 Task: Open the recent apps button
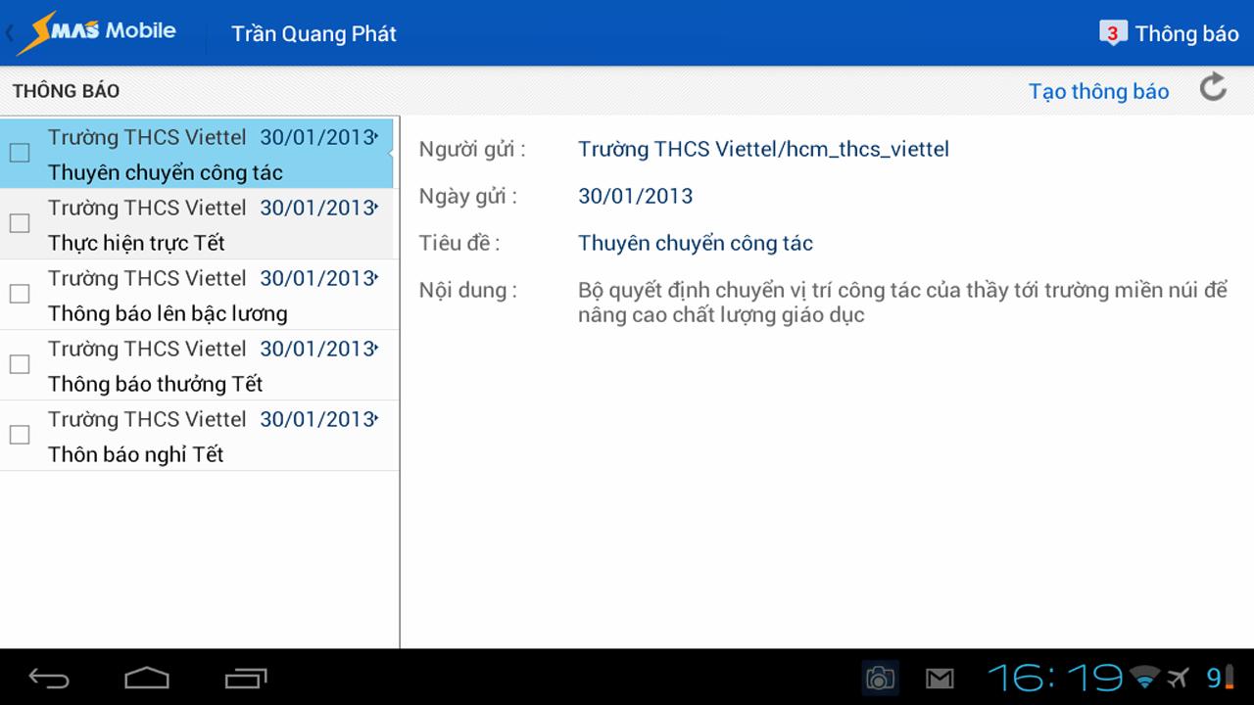245,678
